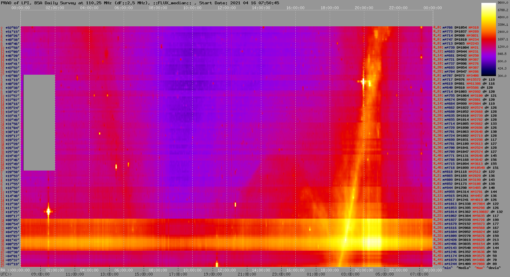Click the +42°08' declination label
Image resolution: width=510 pixels, height=277 pixels.
12,76
